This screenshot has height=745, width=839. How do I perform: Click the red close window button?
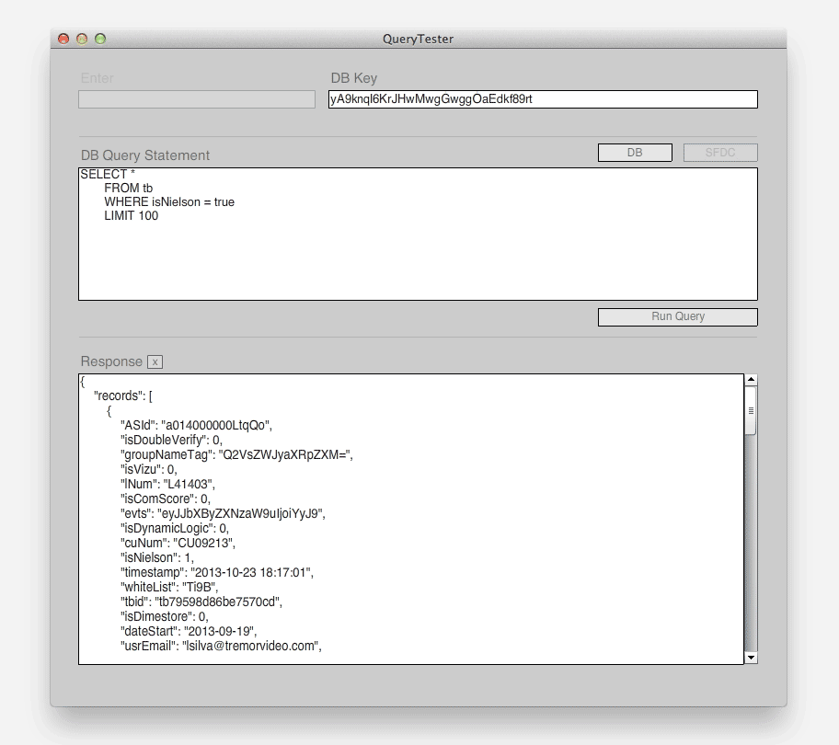(63, 39)
